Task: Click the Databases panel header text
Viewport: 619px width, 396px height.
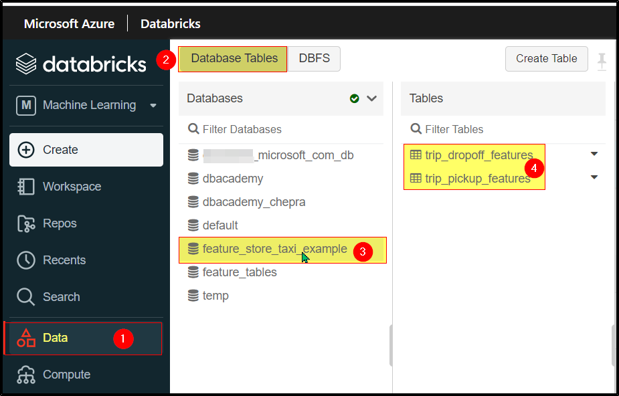Action: tap(215, 98)
